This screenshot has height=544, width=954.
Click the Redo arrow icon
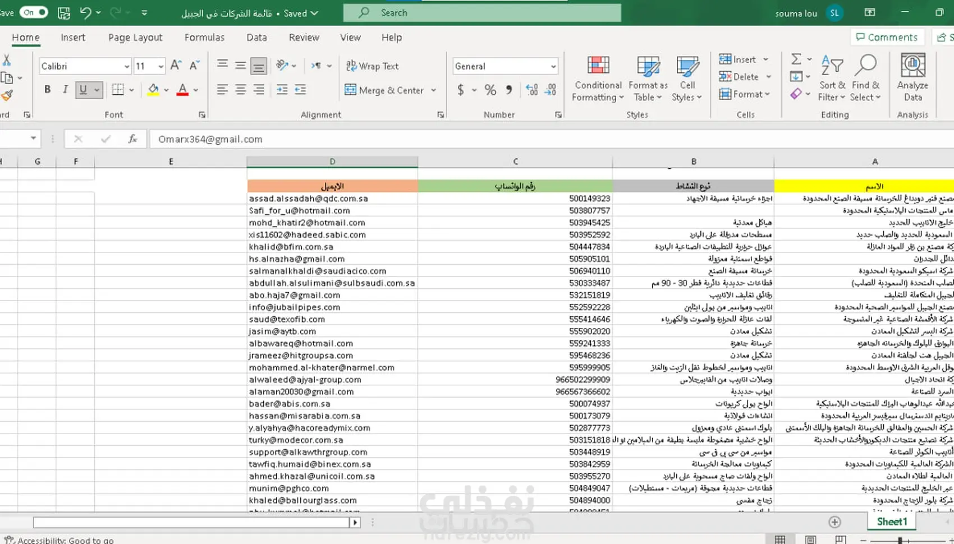click(x=116, y=12)
